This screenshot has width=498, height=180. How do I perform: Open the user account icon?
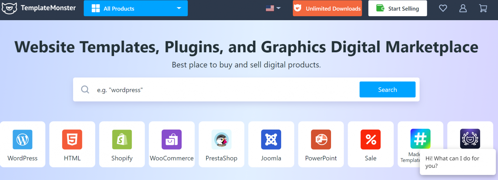pos(463,8)
